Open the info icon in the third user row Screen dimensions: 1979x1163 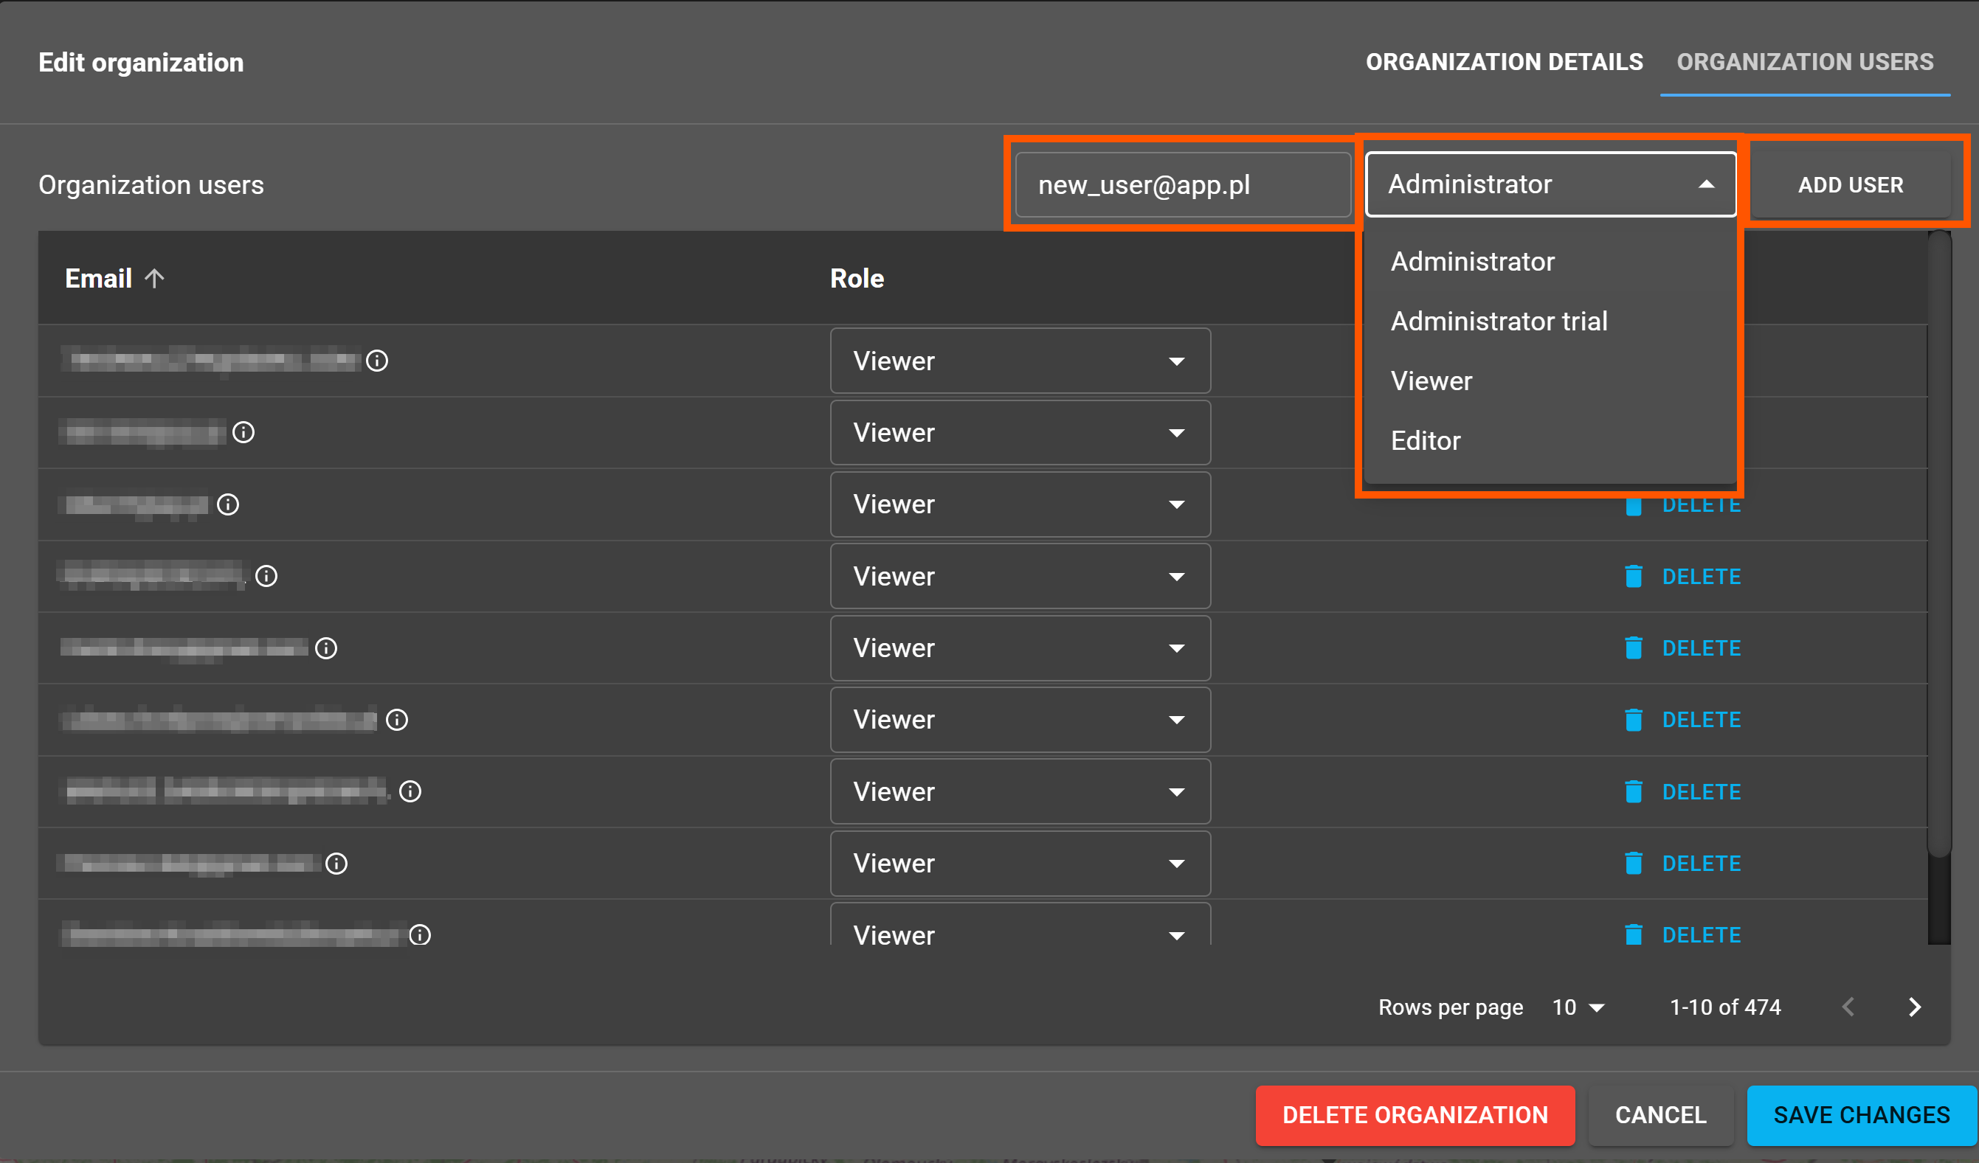pyautogui.click(x=228, y=504)
